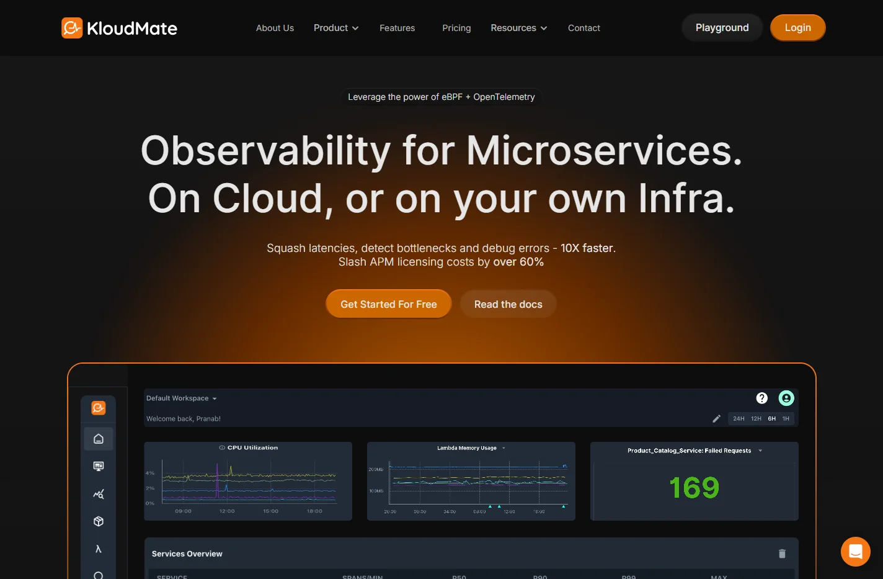Image resolution: width=883 pixels, height=579 pixels.
Task: Click the KloudMate logo in the header
Action: tap(119, 28)
